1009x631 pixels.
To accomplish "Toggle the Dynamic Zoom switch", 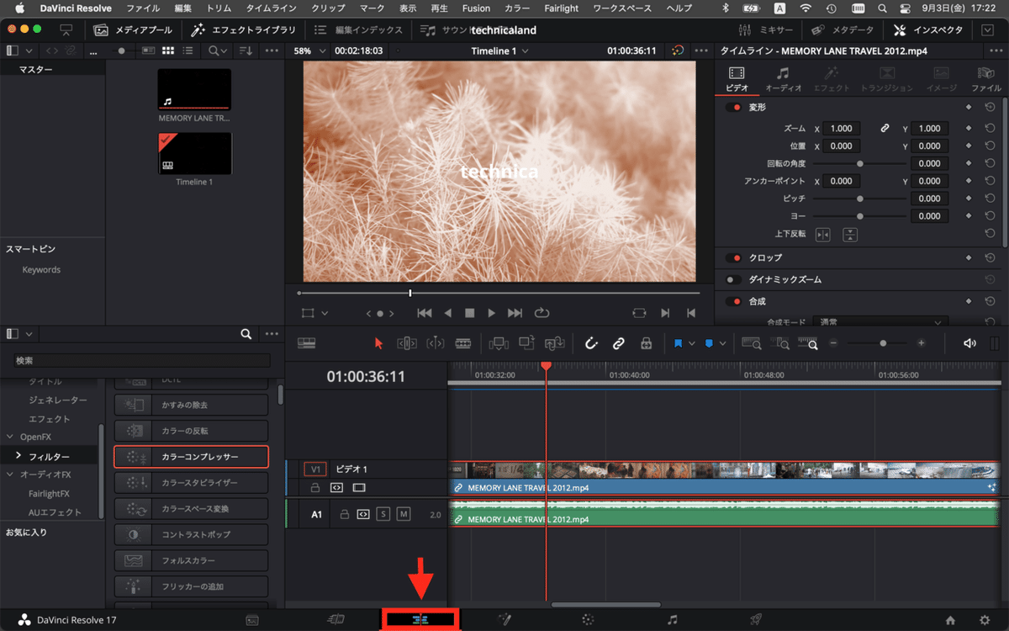I will coord(733,279).
